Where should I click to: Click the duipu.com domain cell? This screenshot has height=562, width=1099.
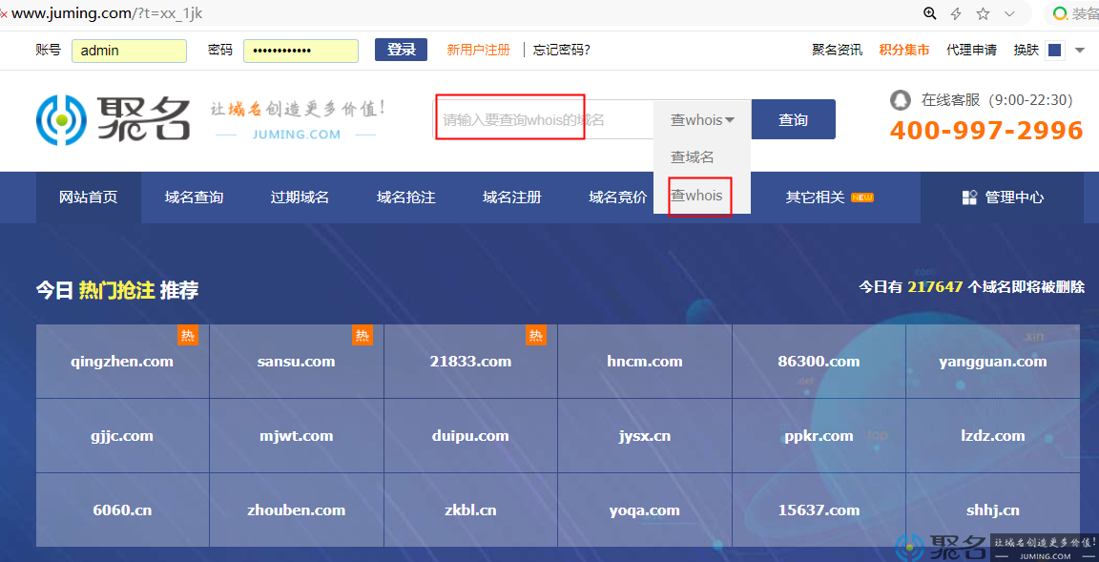pyautogui.click(x=471, y=436)
